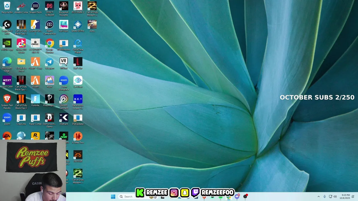Open the network status tray icon
Viewport: 358px width, 201px height.
pos(330,197)
